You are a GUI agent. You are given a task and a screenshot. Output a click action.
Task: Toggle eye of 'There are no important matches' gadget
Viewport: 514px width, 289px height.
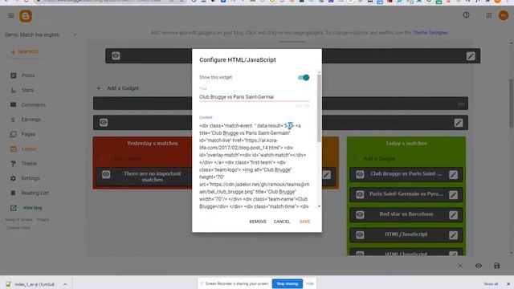pyautogui.click(x=105, y=174)
